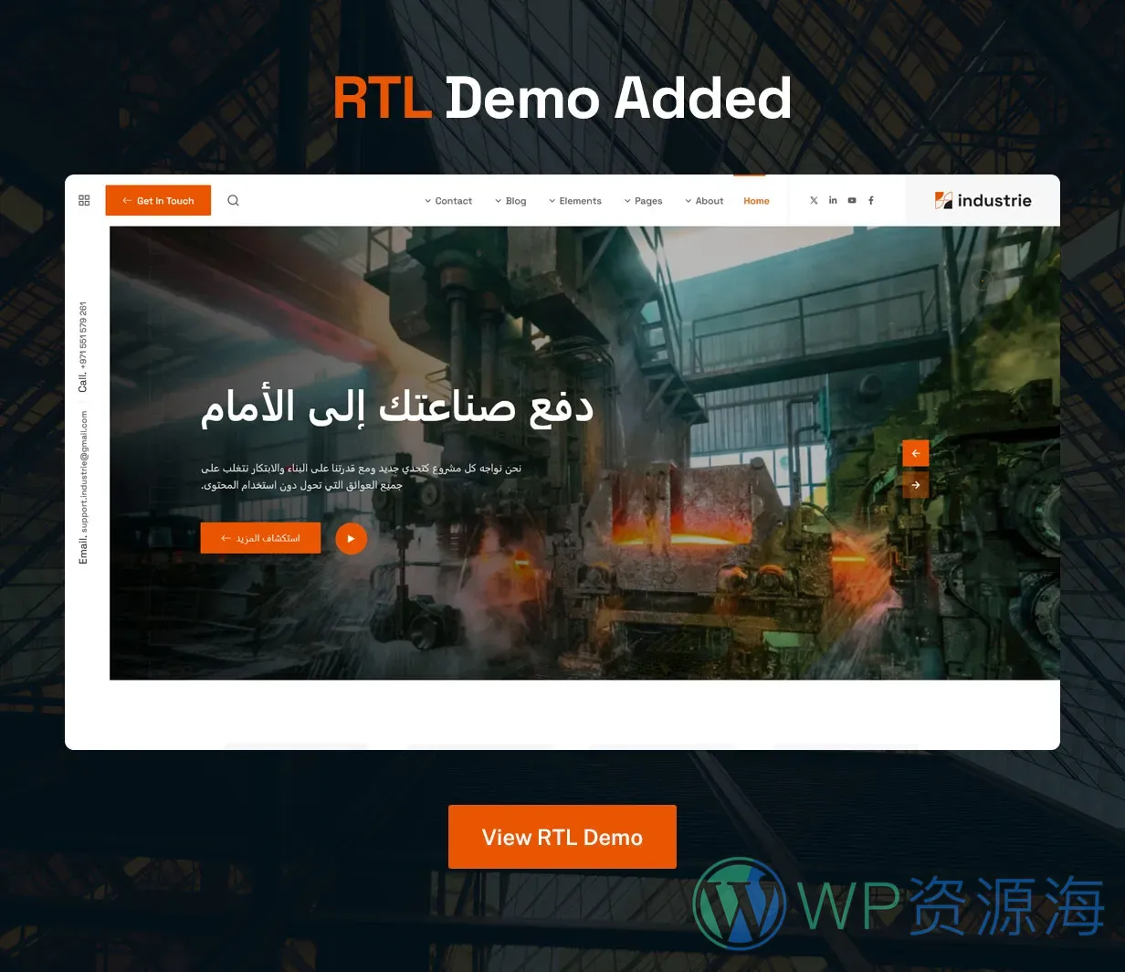Open the LinkedIn social icon
Screen dimensions: 1125x972
pyautogui.click(x=833, y=201)
